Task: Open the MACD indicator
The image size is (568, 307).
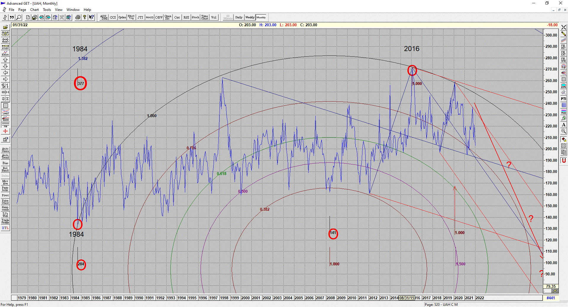Action: pyautogui.click(x=149, y=17)
